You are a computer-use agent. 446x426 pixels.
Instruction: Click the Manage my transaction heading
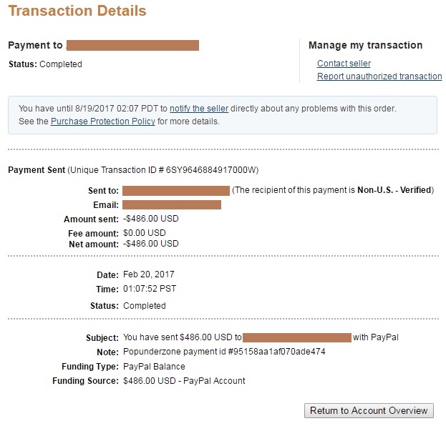tap(366, 45)
